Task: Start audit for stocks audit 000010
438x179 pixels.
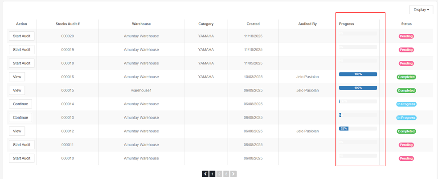Action: pyautogui.click(x=21, y=158)
